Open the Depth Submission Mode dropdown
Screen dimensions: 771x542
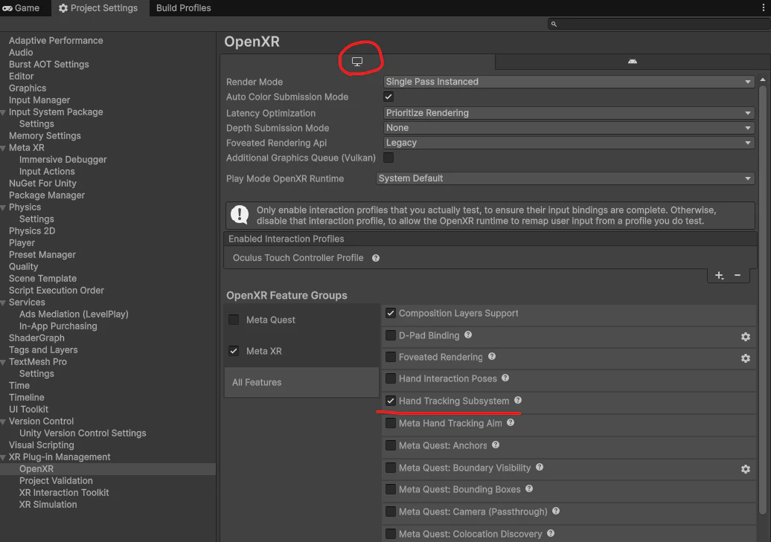569,128
